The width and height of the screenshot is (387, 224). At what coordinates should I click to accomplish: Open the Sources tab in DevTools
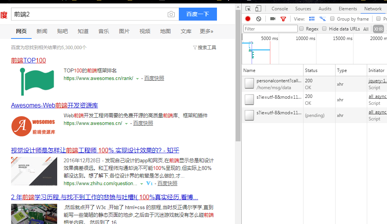click(303, 9)
